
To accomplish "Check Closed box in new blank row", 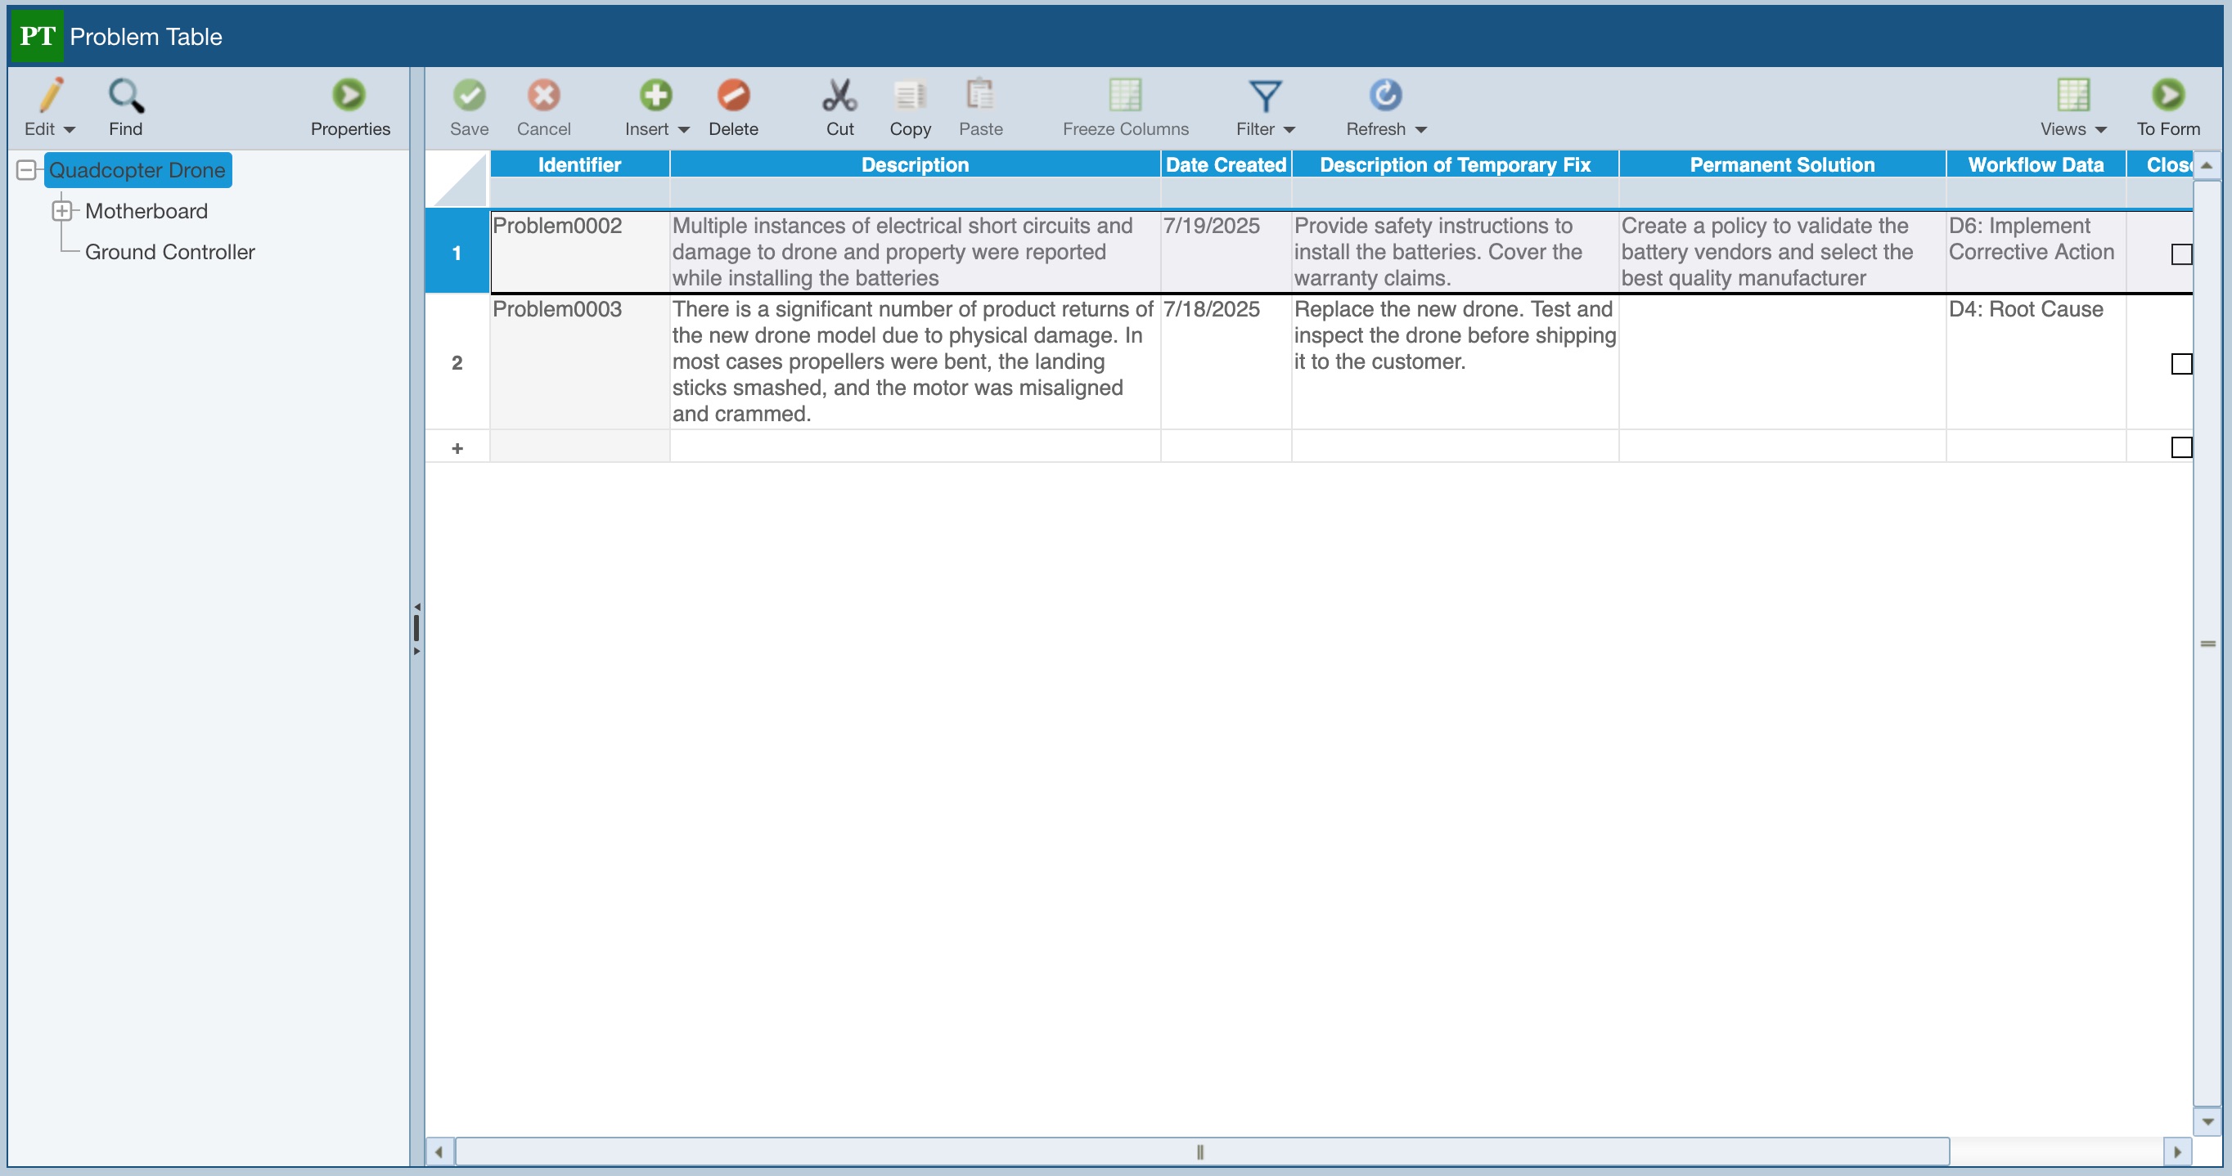I will point(2181,447).
